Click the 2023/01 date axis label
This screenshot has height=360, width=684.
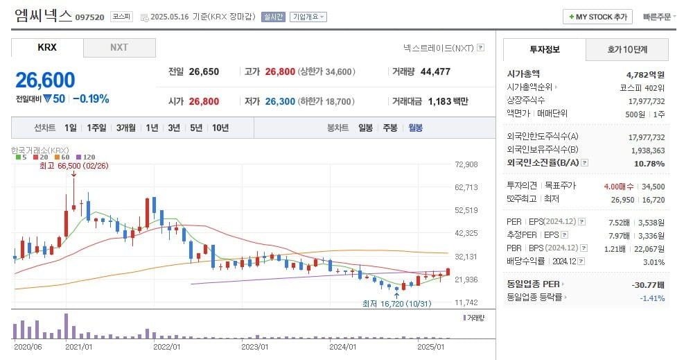[255, 347]
